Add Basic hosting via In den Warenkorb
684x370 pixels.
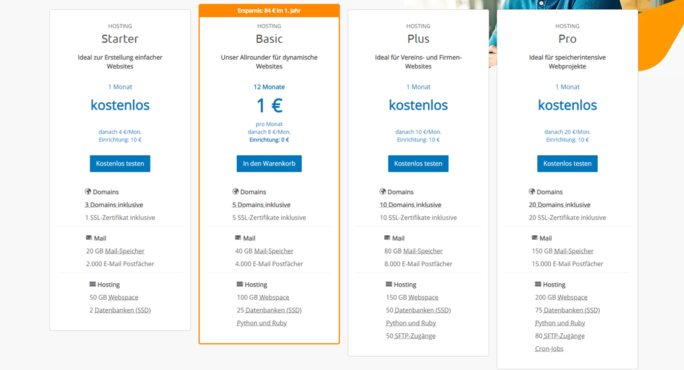pos(269,164)
